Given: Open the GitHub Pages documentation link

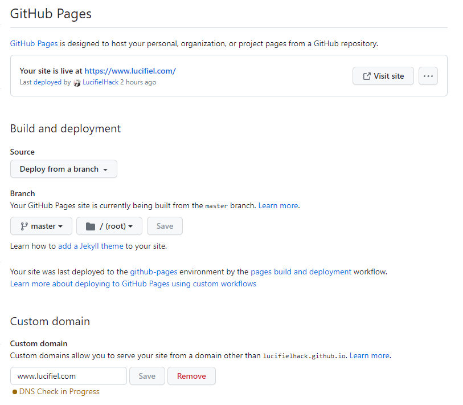Looking at the screenshot, I should point(34,43).
